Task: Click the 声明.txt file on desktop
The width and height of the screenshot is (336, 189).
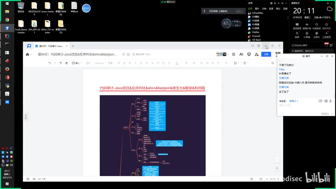Action: pos(74,7)
